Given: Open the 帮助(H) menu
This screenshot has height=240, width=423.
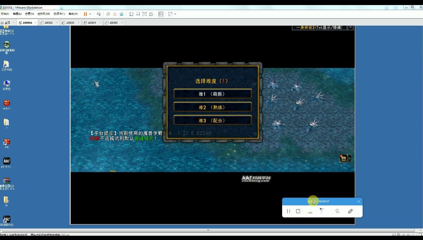Looking at the screenshot, I should [73, 14].
